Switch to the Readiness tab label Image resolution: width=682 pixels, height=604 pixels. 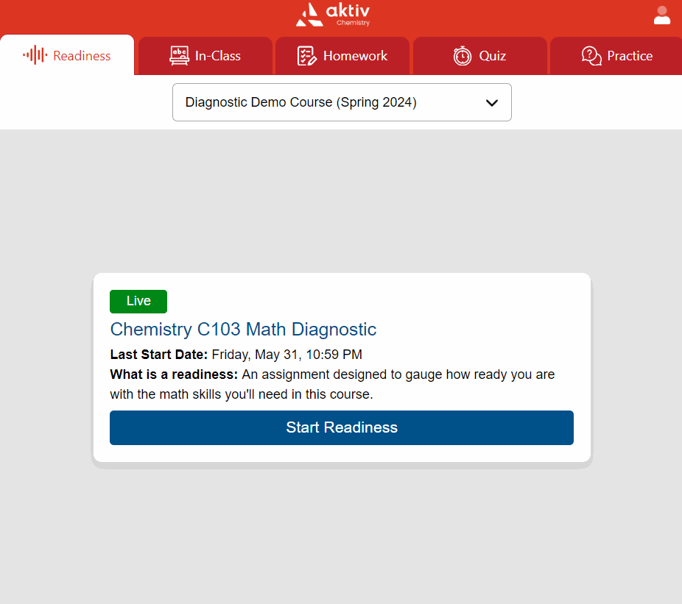pyautogui.click(x=82, y=56)
